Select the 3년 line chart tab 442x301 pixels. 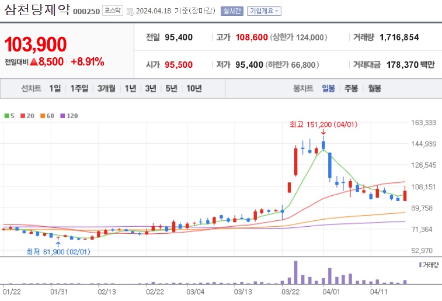[x=151, y=89]
